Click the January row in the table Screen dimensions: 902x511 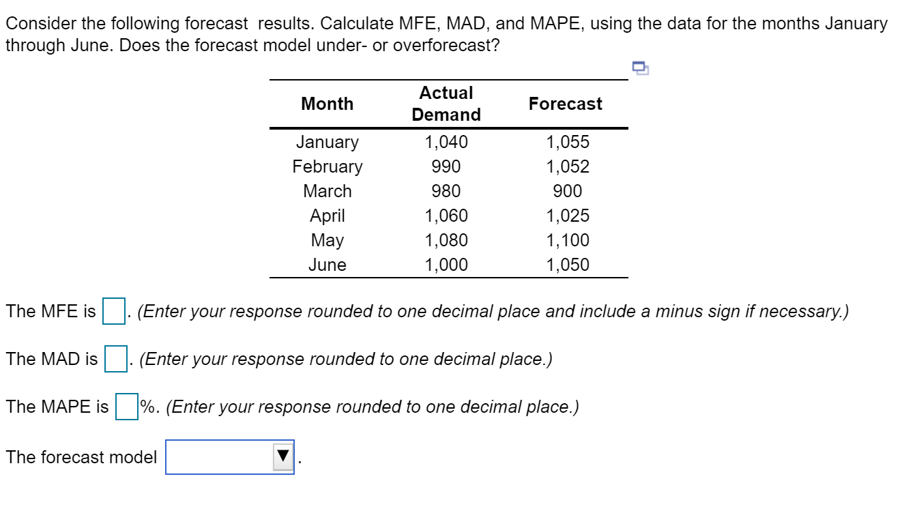[328, 142]
